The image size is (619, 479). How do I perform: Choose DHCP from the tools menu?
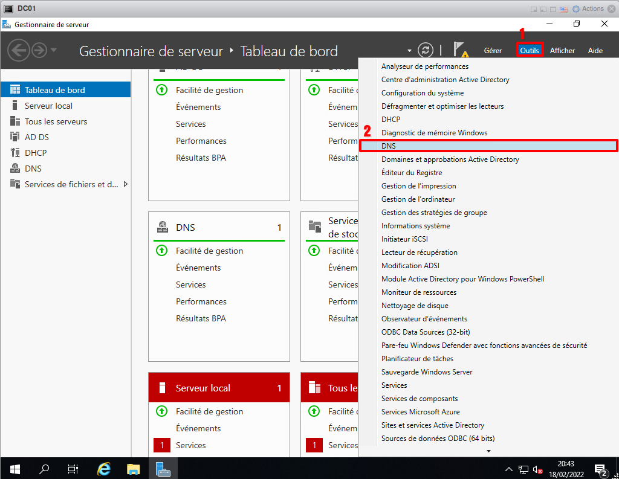[x=391, y=120]
